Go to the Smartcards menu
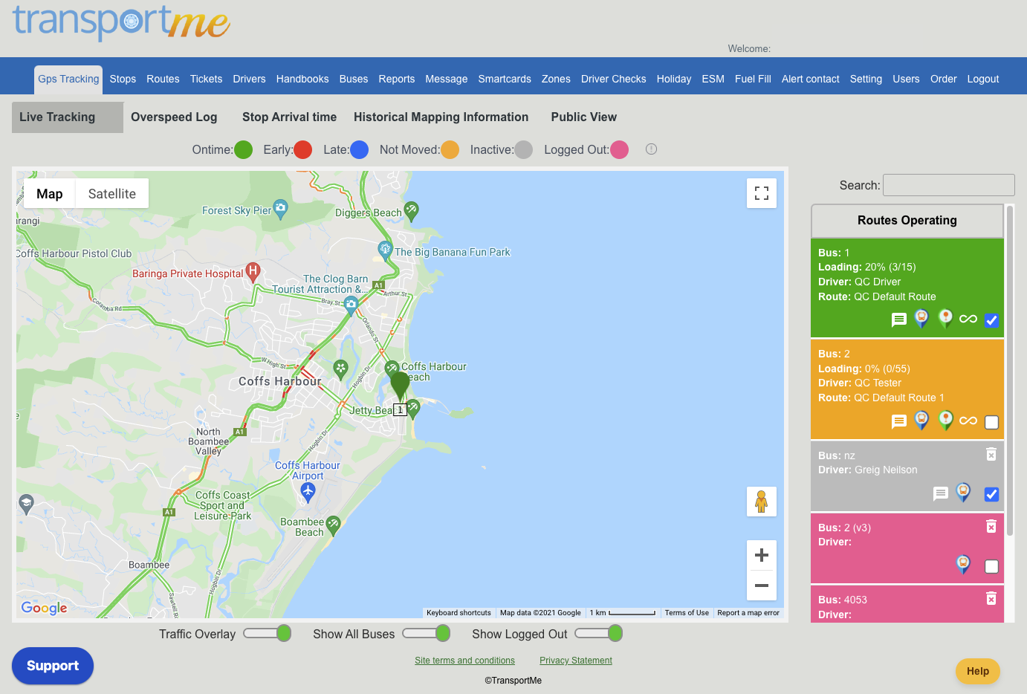 coord(505,79)
